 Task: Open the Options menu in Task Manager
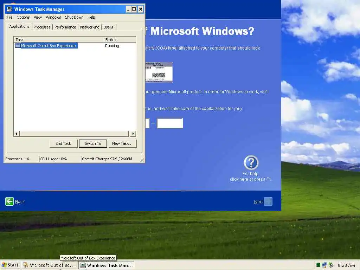click(23, 17)
